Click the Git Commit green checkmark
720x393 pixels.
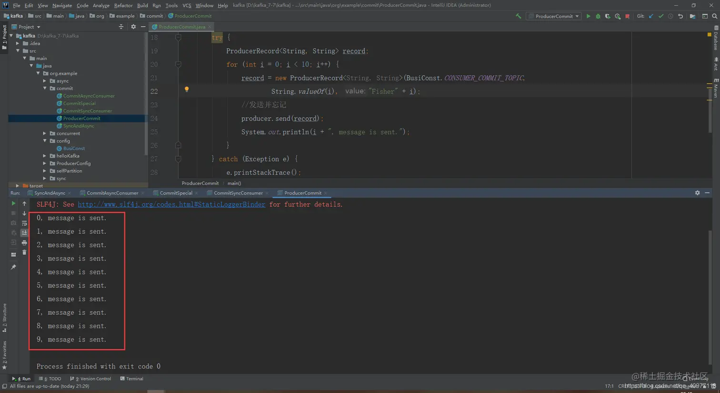point(661,16)
